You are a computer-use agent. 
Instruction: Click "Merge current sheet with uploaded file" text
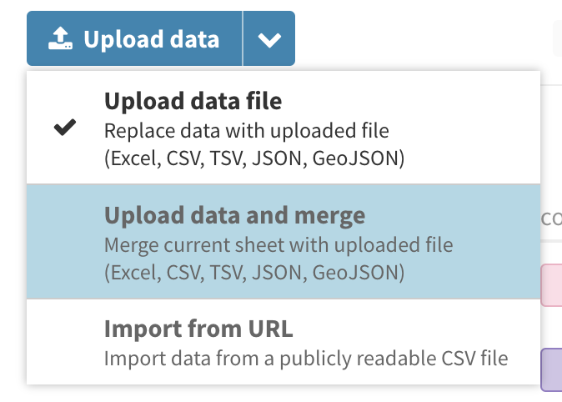point(278,245)
